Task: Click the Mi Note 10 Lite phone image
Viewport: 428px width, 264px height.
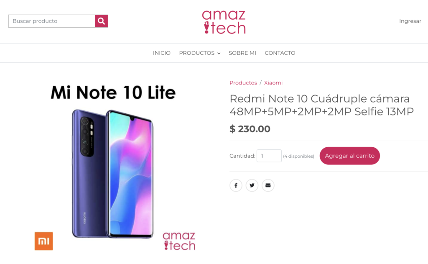Action: pos(113,174)
